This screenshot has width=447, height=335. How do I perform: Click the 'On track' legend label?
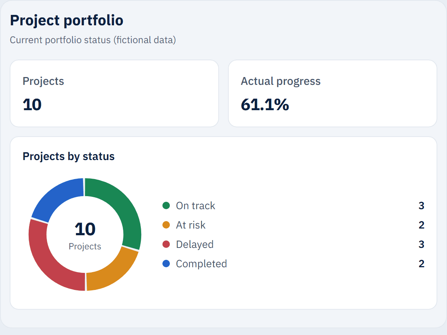196,205
